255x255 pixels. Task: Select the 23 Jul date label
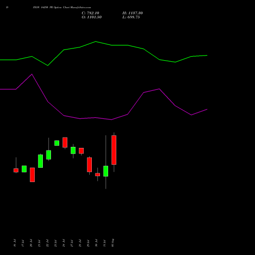(56, 243)
